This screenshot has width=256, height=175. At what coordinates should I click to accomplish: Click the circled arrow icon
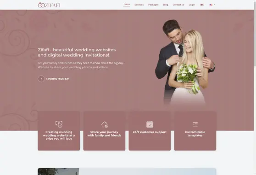pos(41,79)
